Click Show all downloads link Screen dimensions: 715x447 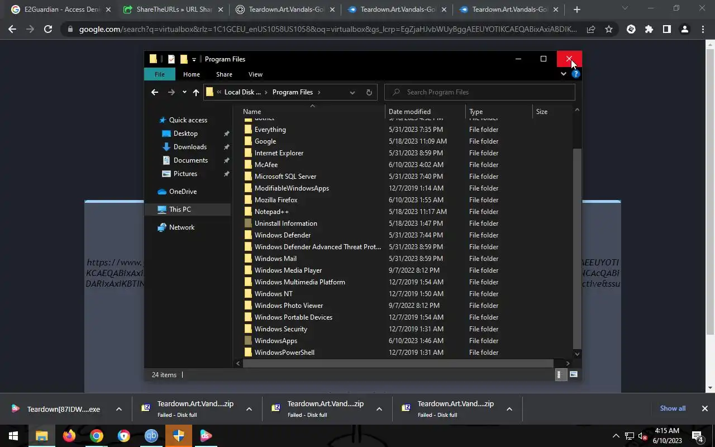(673, 408)
